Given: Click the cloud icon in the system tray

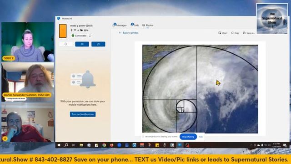Looking at the screenshot, I should pyautogui.click(x=259, y=145).
